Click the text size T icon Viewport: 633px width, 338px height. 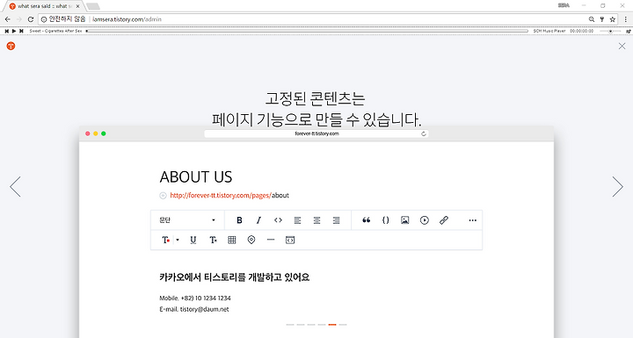coord(213,240)
